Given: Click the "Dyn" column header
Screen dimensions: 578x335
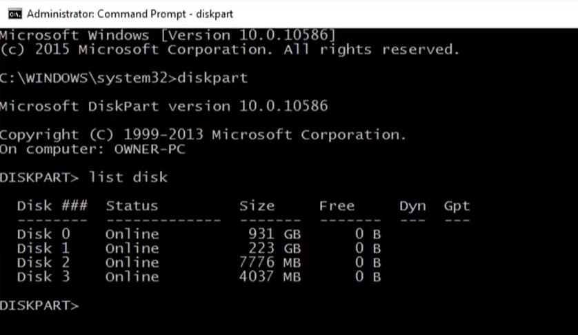Looking at the screenshot, I should click(412, 205).
